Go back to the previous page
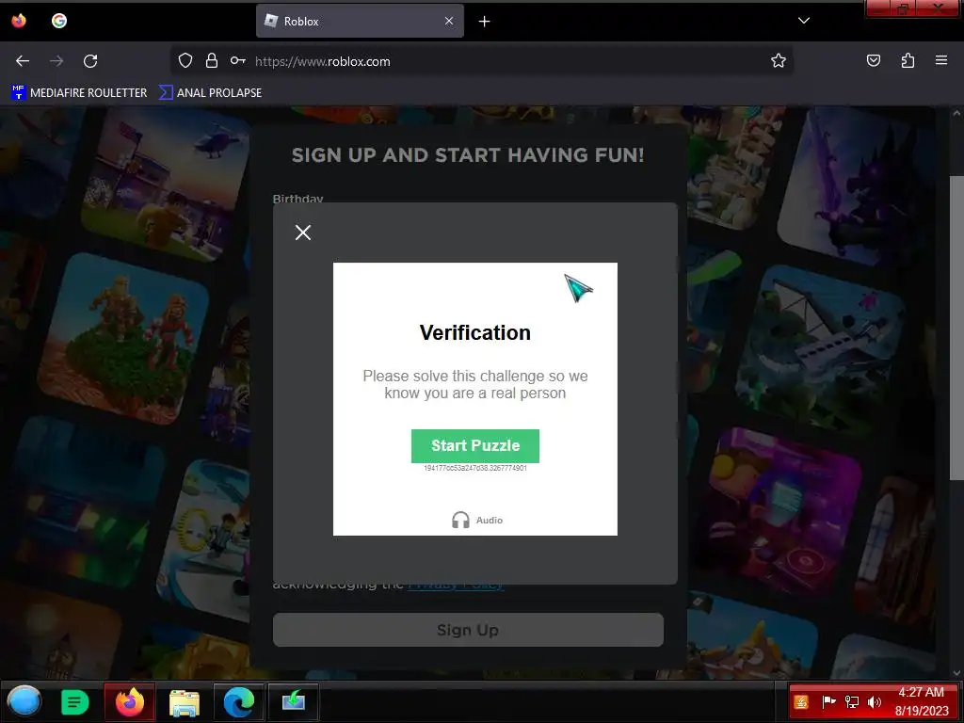Screen dimensions: 964x723 click(23, 61)
